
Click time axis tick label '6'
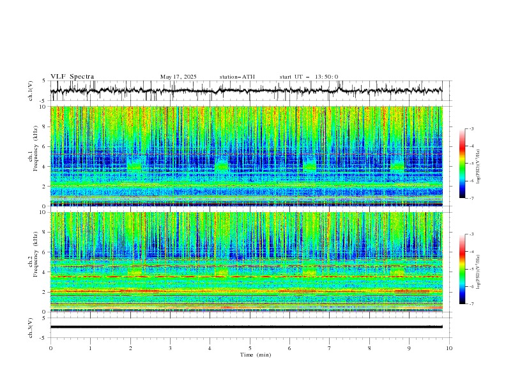coord(289,348)
